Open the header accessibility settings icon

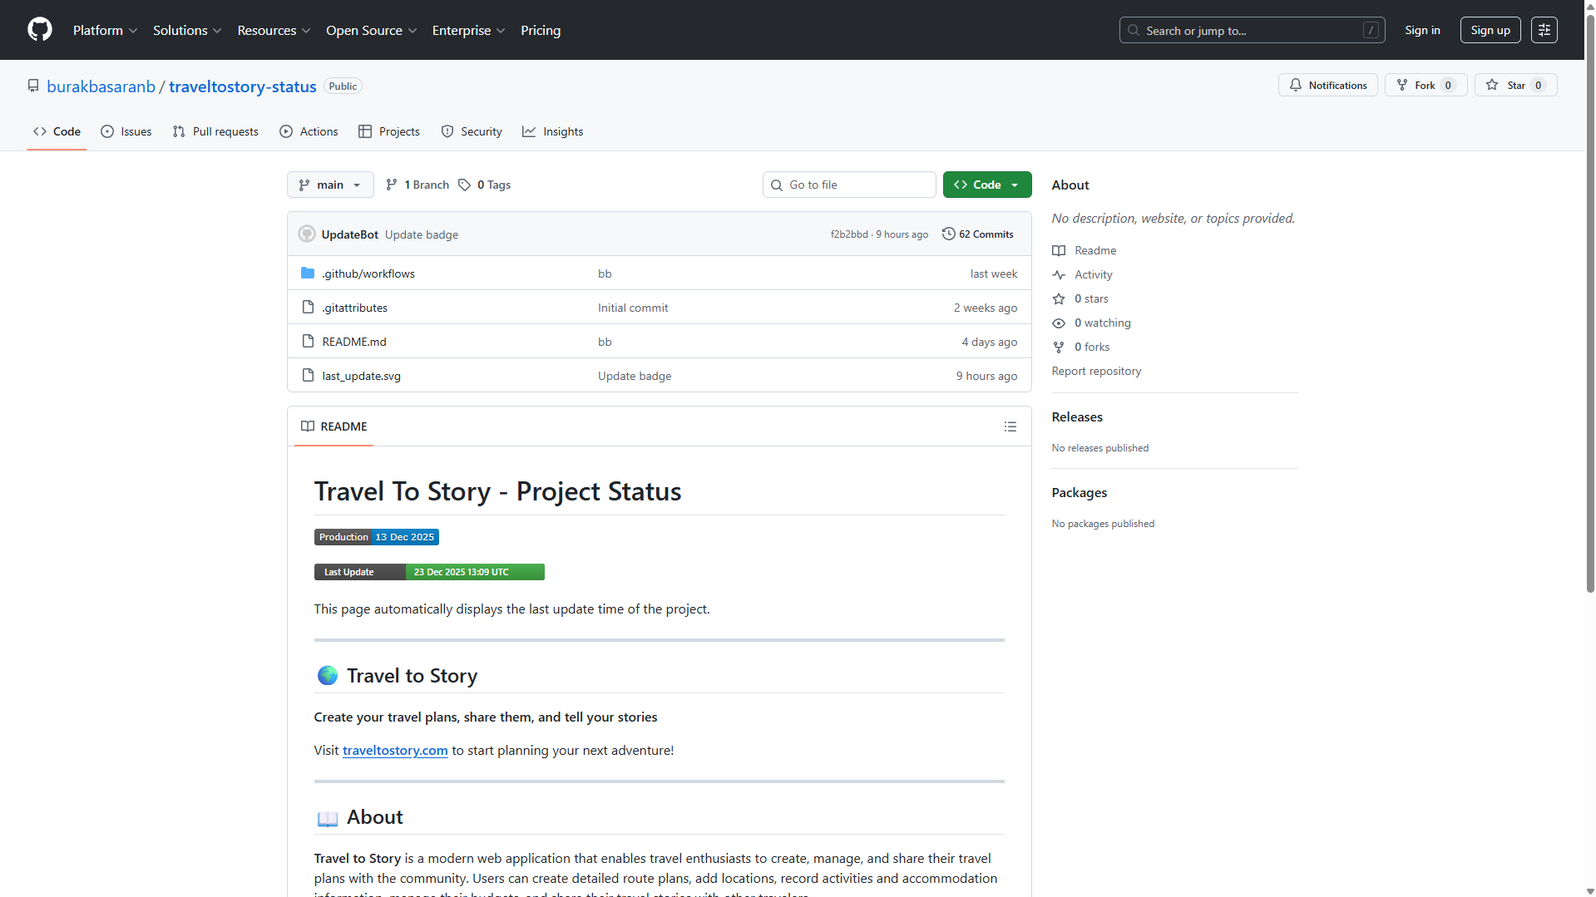[1544, 30]
